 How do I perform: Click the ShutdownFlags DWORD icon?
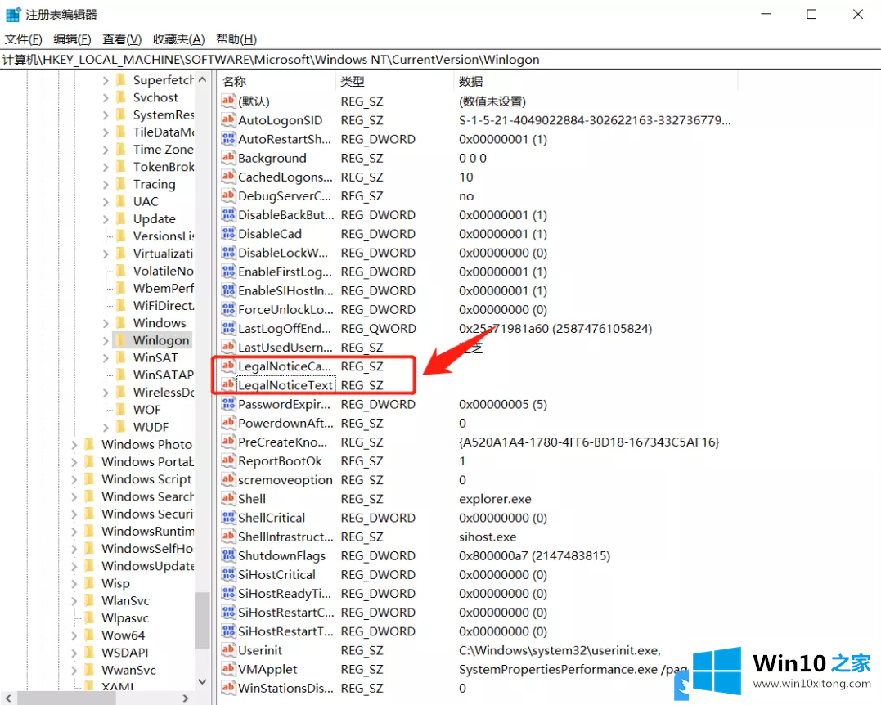pyautogui.click(x=228, y=555)
